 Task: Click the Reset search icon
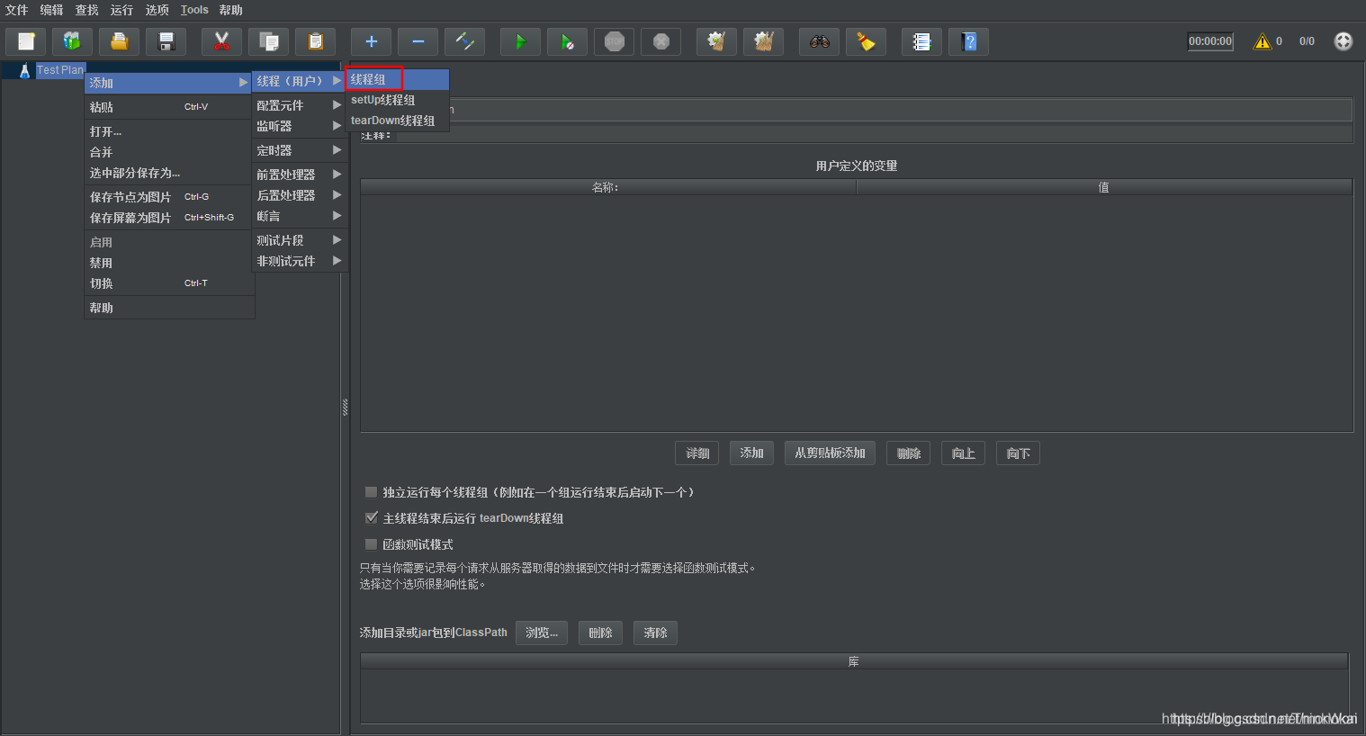click(x=866, y=41)
